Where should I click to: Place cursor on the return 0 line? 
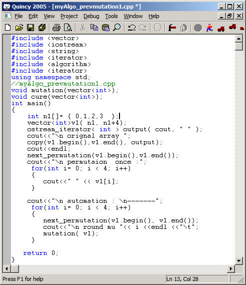click(x=40, y=253)
